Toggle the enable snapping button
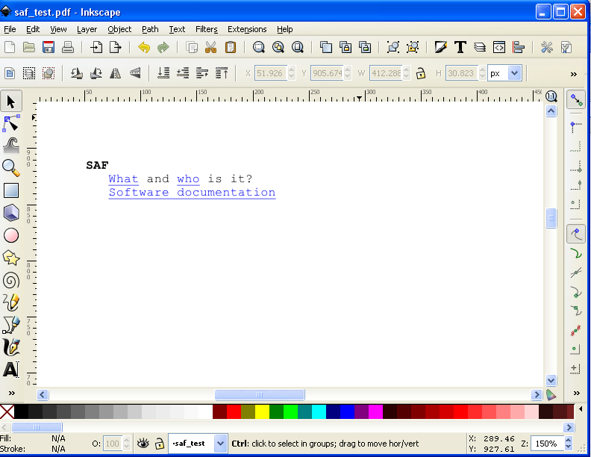This screenshot has width=591, height=457. pos(576,99)
